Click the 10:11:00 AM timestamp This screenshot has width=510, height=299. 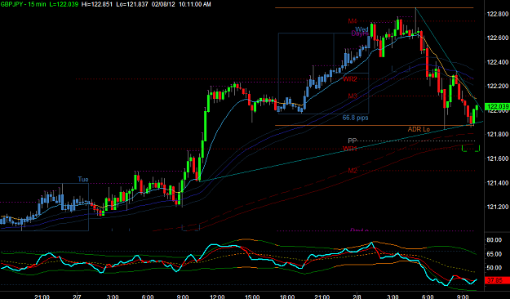coord(195,4)
